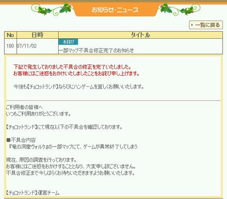Click the line 現在、原因の調査を行っております。
This screenshot has height=199, width=227.
click(x=41, y=160)
